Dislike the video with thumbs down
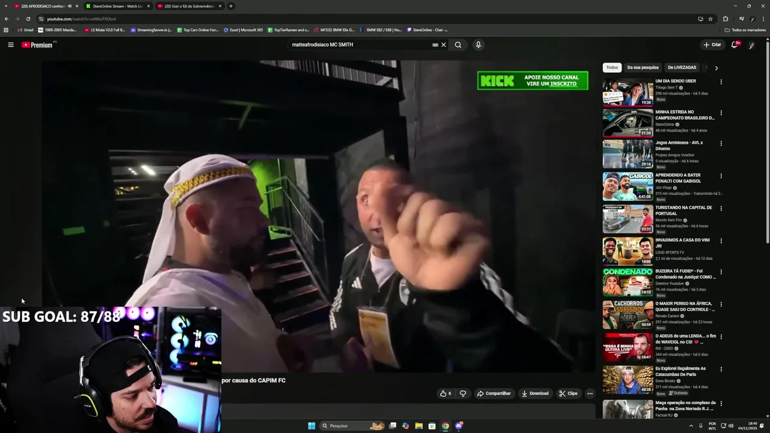Screen dimensions: 770x433 [x=463, y=393]
